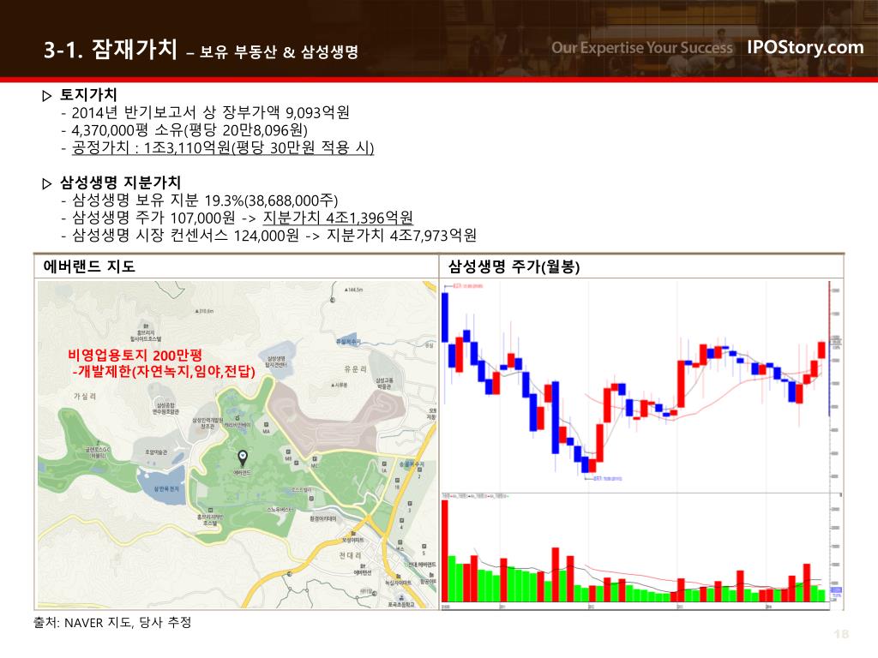The width and height of the screenshot is (878, 658).
Task: Click the '유운리' label on the map
Action: (356, 369)
